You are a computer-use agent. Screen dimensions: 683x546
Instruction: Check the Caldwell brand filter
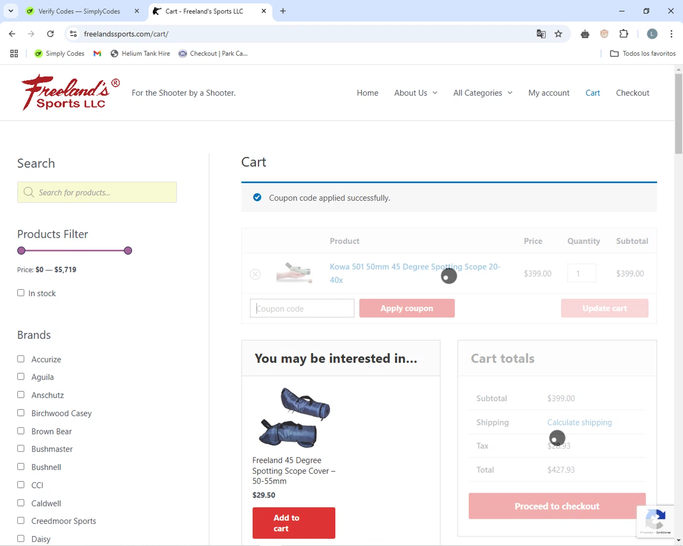coord(21,503)
